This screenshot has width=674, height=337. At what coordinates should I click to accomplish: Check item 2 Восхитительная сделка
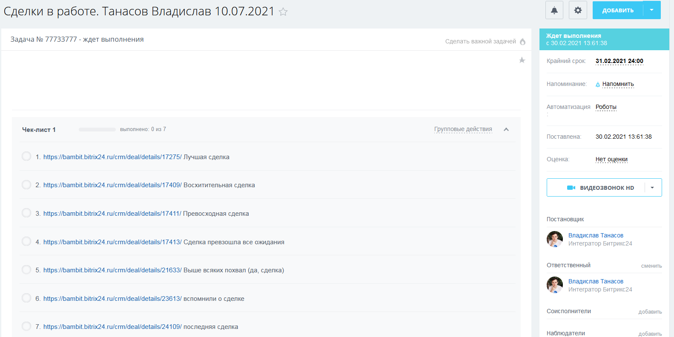[x=26, y=185]
